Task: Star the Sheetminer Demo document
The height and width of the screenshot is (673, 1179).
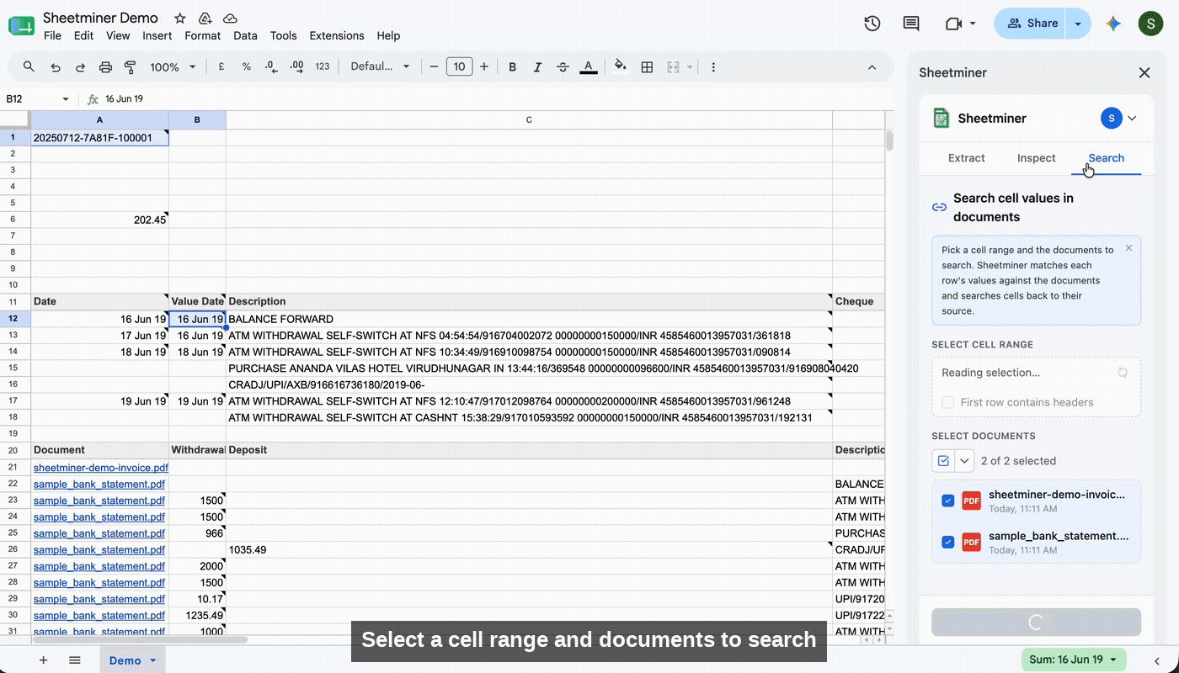Action: pos(180,19)
